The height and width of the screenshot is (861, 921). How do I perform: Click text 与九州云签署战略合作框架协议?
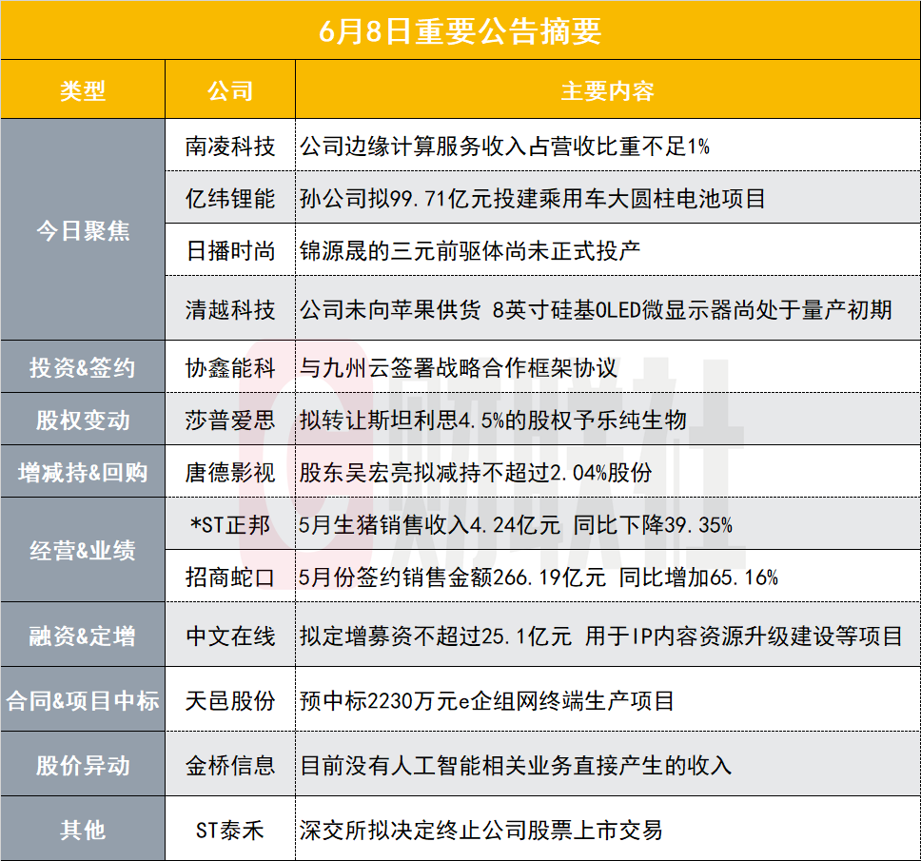click(459, 367)
